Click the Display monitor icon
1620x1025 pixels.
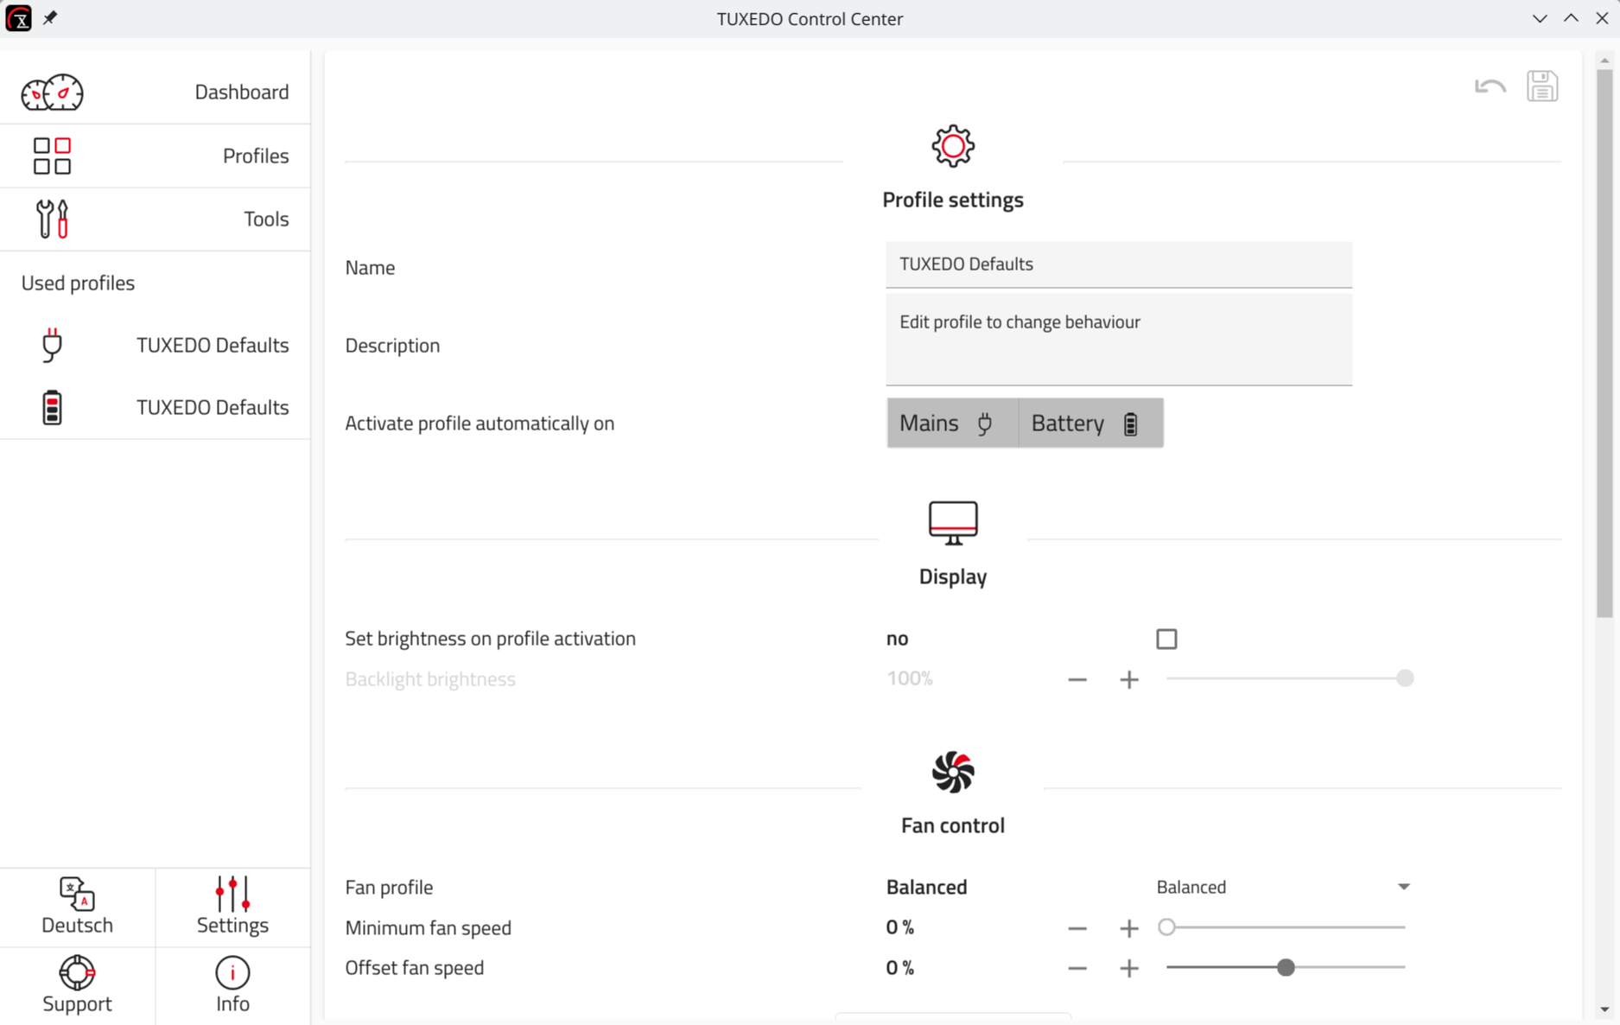click(953, 523)
